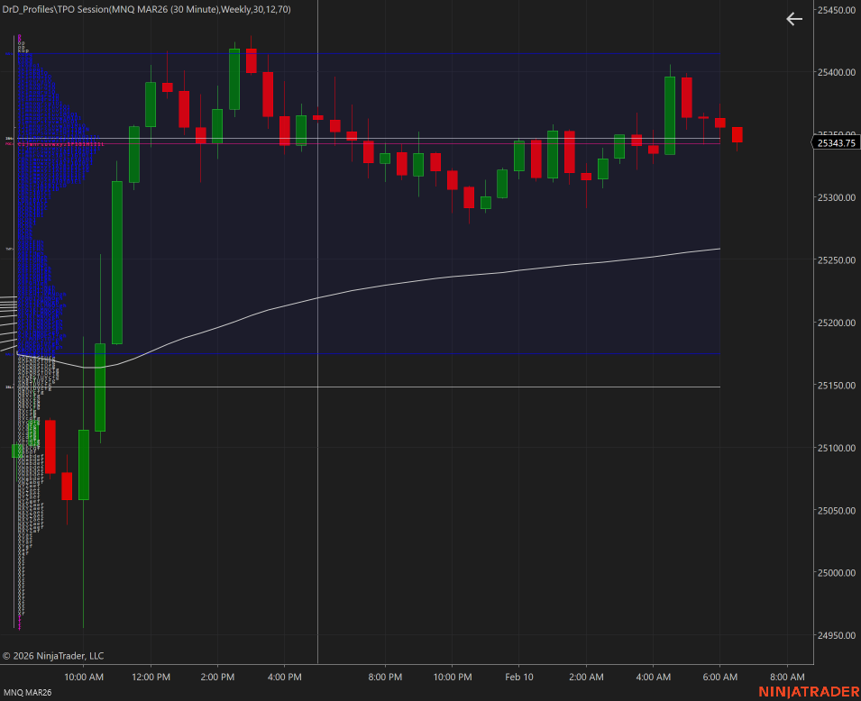Click the Feb 10 date label on time axis

pyautogui.click(x=519, y=677)
